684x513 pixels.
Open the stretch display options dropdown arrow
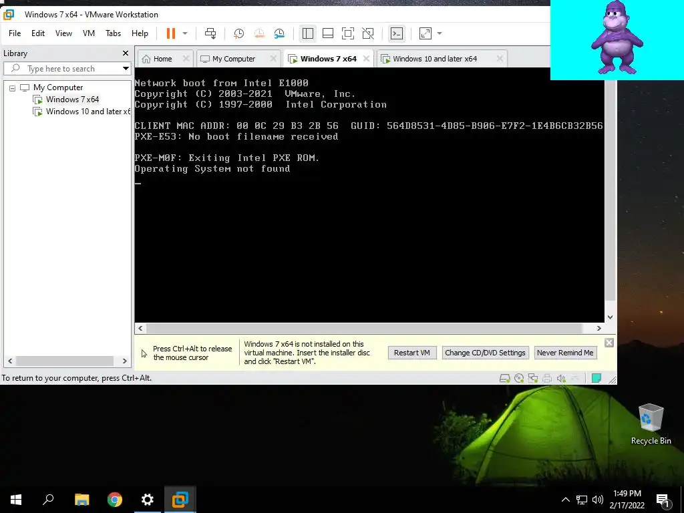[x=440, y=33]
